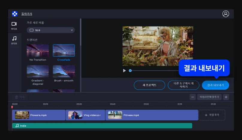Click the Vlog video.avi clip thumbnail image

(x=75, y=115)
